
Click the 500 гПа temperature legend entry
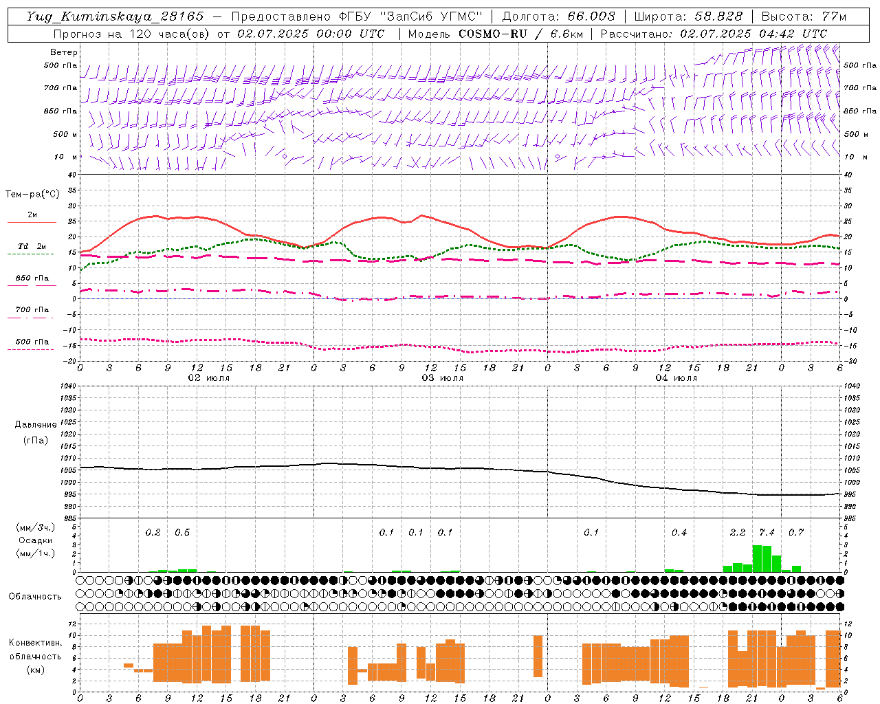(x=32, y=342)
